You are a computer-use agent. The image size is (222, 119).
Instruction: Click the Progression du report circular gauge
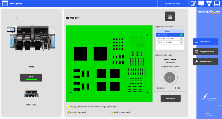click(x=169, y=77)
